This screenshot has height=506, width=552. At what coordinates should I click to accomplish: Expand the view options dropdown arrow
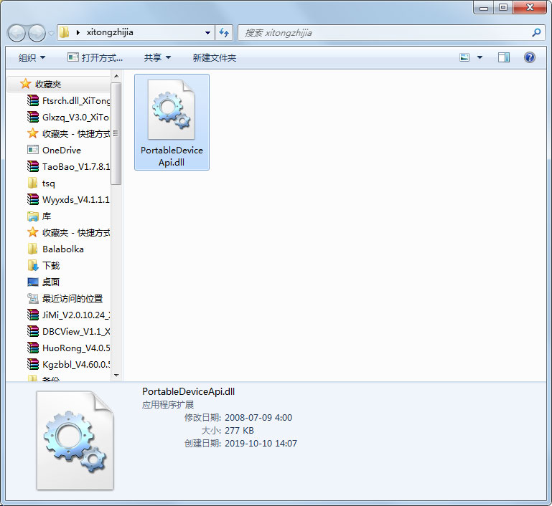[480, 57]
